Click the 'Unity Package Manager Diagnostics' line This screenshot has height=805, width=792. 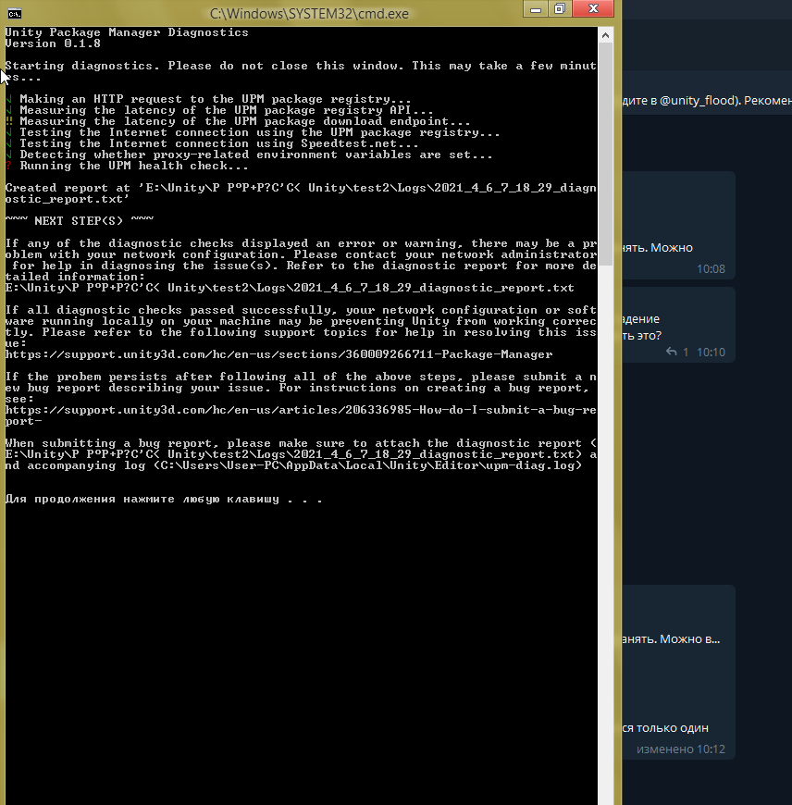(127, 32)
